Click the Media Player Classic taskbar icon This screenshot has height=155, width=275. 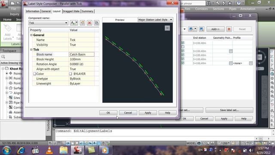[x=35, y=150]
